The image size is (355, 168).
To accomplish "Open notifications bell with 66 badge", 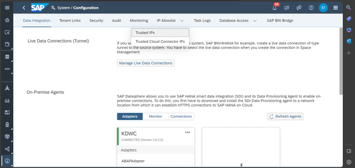I will point(275,7).
